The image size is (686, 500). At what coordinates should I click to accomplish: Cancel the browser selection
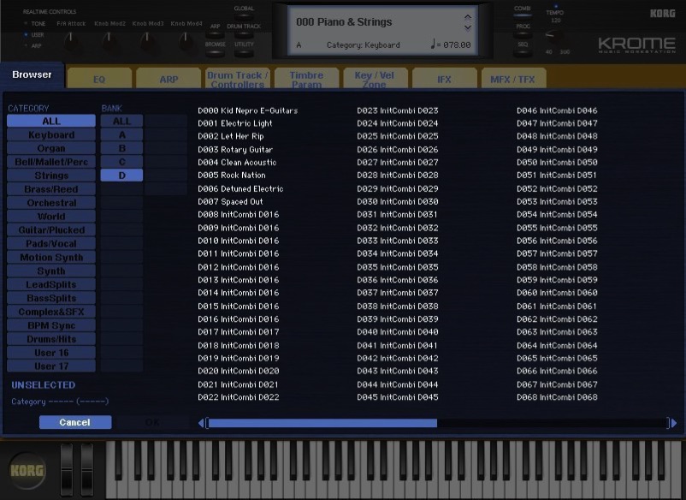click(74, 422)
